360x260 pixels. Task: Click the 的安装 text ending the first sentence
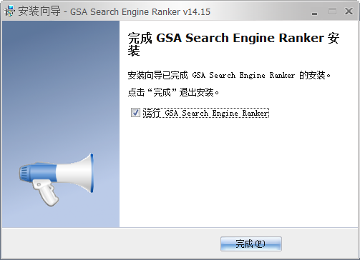312,75
